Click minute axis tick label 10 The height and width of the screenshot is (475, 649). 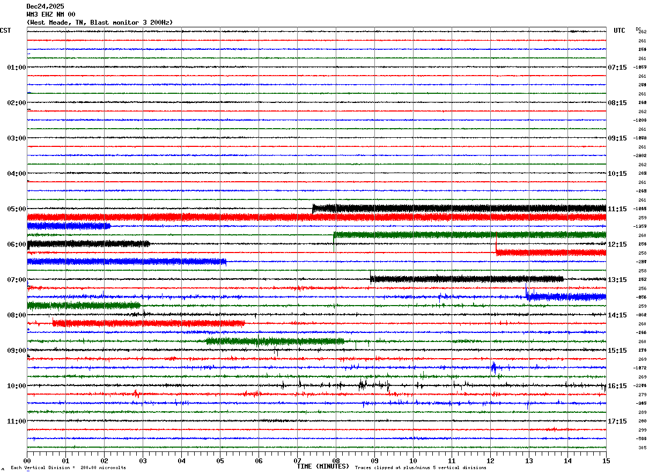point(413,461)
